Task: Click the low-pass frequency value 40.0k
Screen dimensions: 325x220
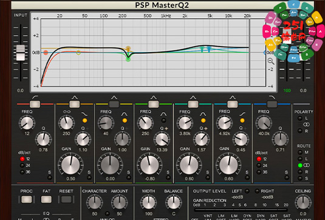Action: coord(264,133)
